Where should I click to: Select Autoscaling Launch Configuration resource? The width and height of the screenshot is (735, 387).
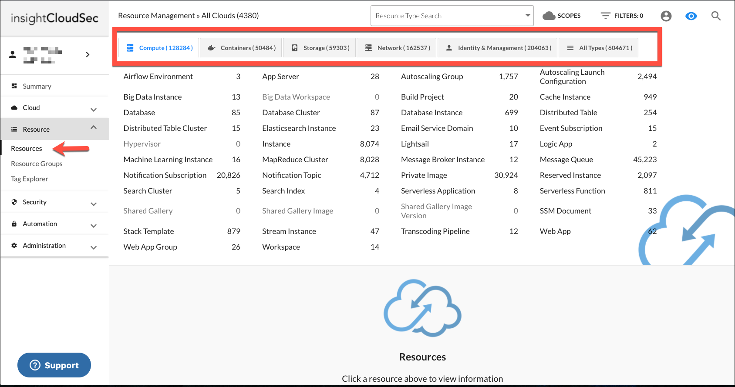(x=572, y=77)
